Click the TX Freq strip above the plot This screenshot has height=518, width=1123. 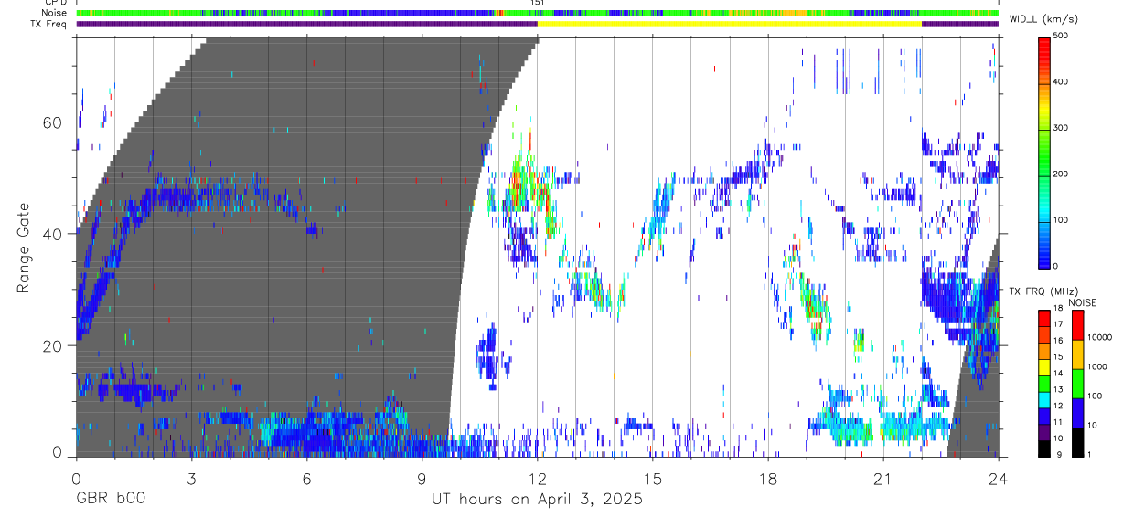point(538,24)
